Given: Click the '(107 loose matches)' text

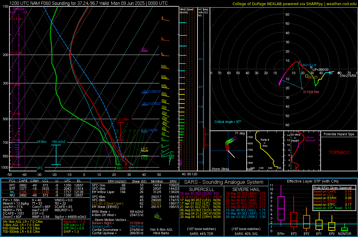Looking at the screenshot, I should coord(201,229).
